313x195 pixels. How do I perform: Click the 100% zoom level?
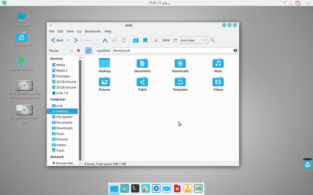[166, 40]
